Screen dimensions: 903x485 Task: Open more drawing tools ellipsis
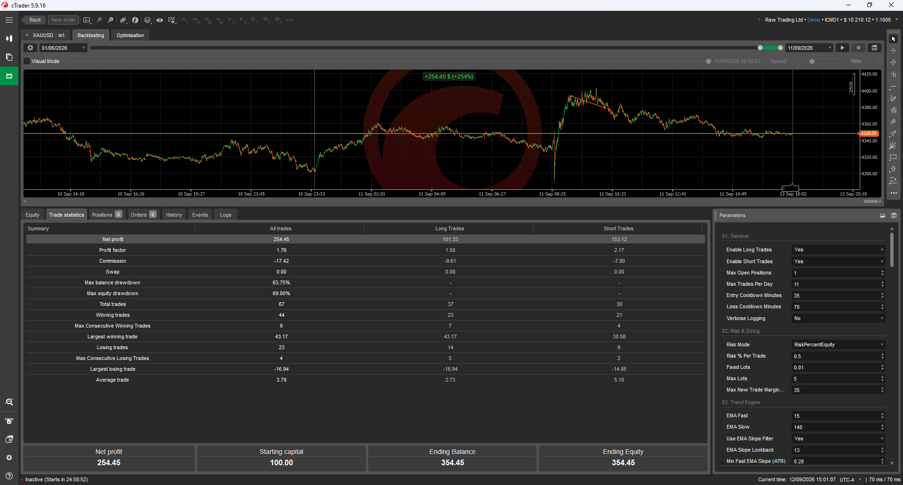[x=893, y=193]
